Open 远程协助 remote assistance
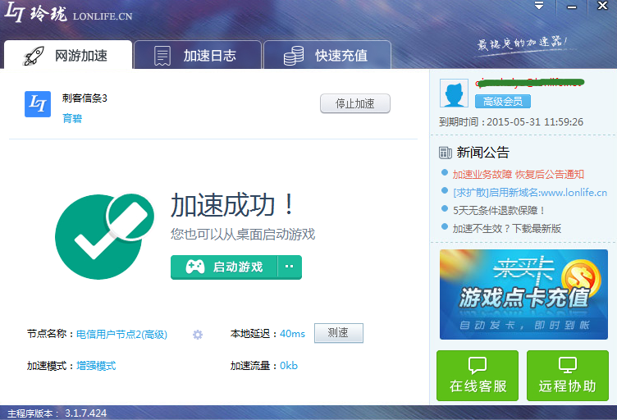Viewport: 617px width, 420px height. 568,376
